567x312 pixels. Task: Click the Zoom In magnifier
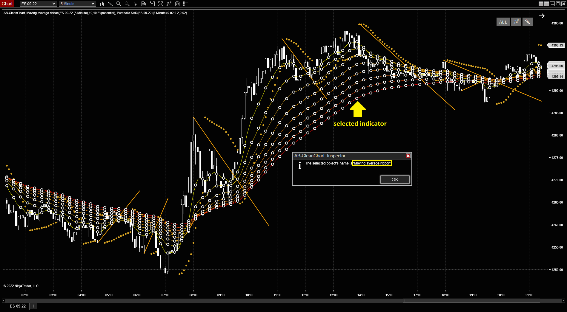(119, 4)
